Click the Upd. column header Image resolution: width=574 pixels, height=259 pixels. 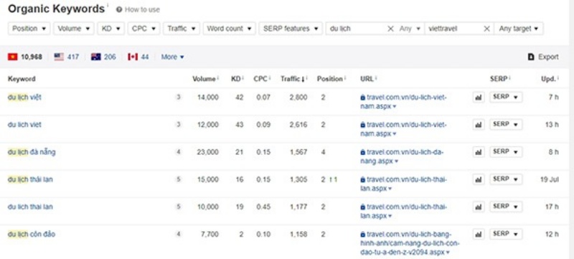coord(549,79)
